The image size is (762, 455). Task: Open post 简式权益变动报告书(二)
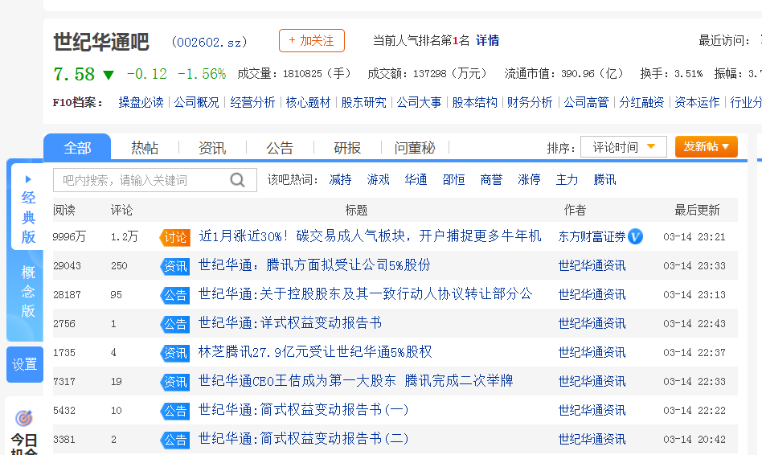tap(304, 438)
